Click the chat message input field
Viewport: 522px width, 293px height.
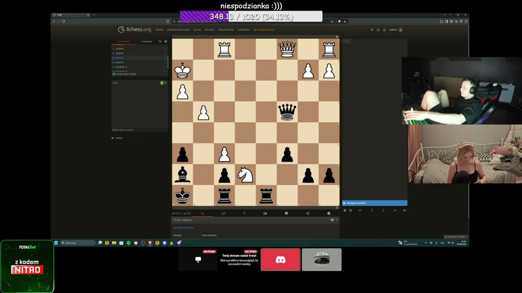click(139, 130)
